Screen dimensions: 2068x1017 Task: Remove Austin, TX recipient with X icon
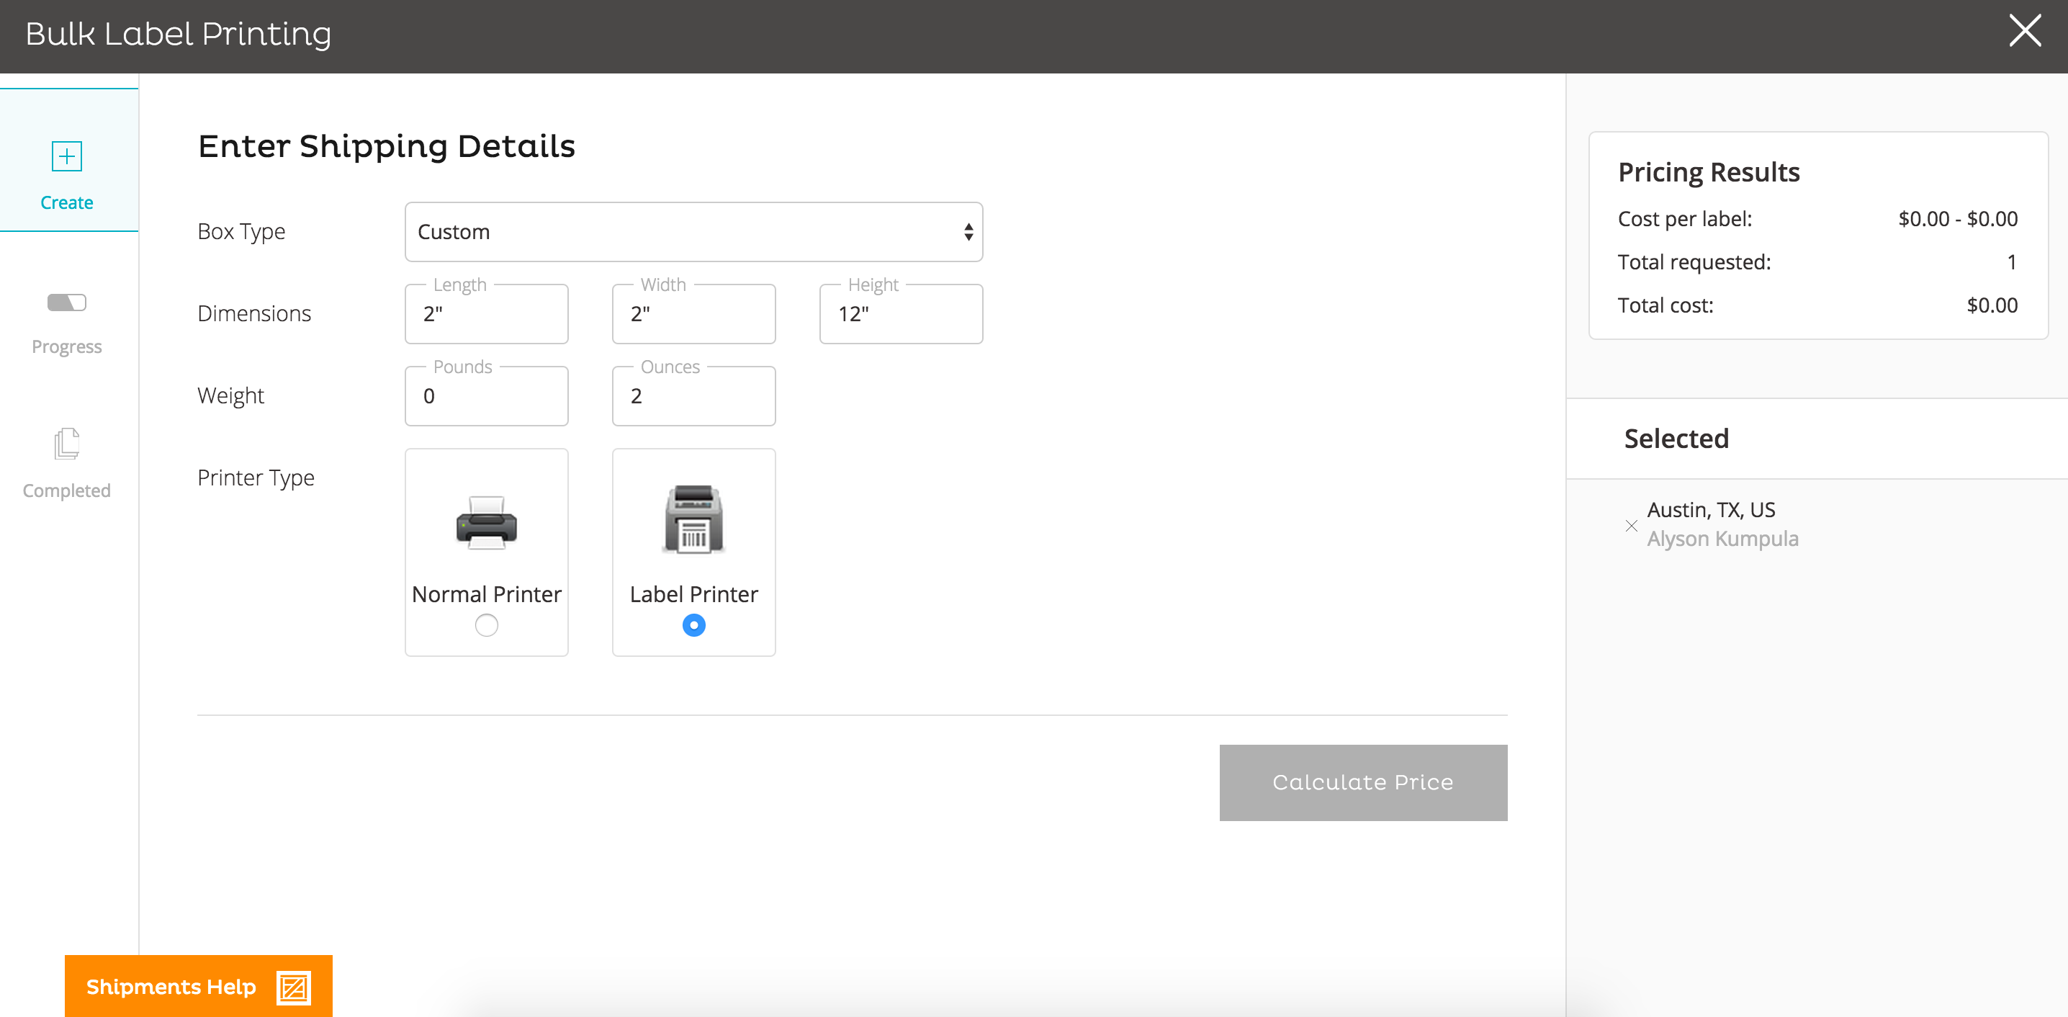tap(1630, 527)
